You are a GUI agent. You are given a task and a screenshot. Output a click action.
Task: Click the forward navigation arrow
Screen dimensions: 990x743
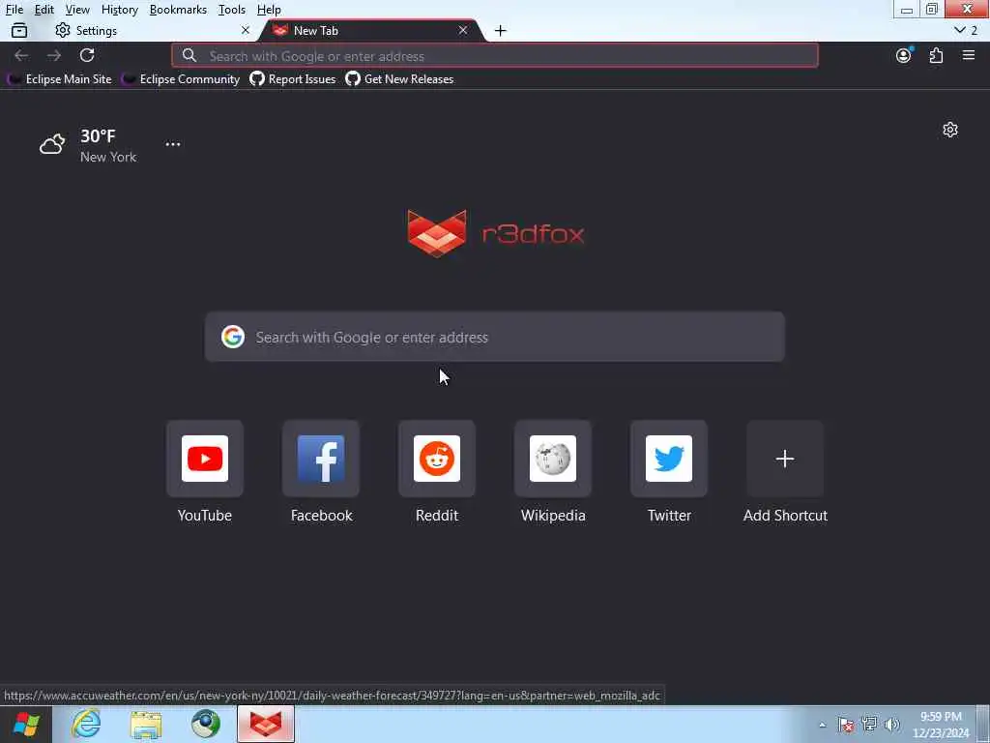(x=54, y=55)
